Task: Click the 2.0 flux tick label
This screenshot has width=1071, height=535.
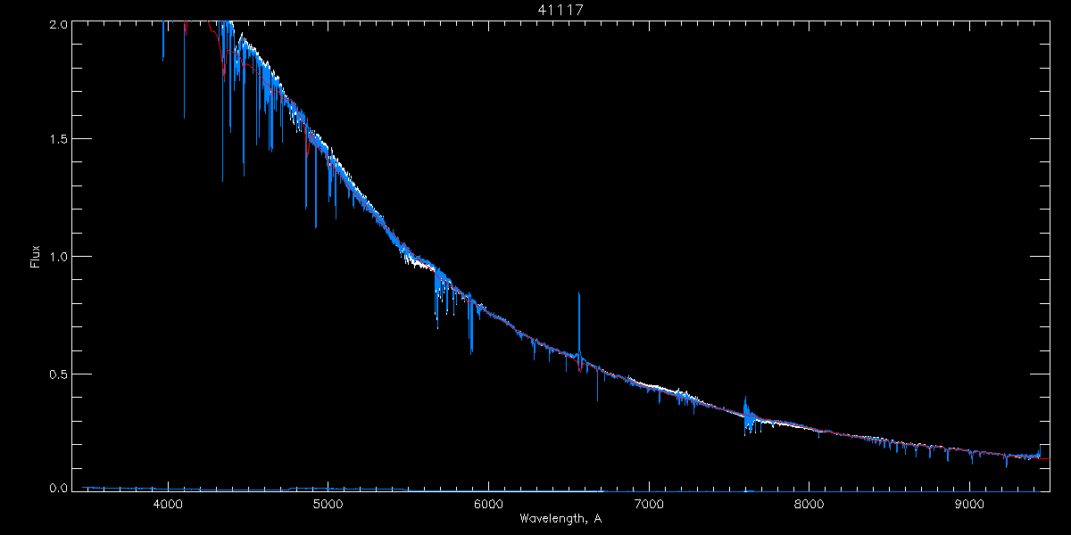Action: coord(58,26)
